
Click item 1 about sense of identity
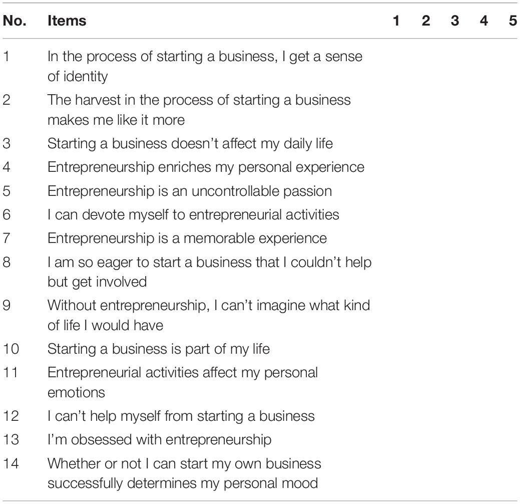(x=205, y=66)
